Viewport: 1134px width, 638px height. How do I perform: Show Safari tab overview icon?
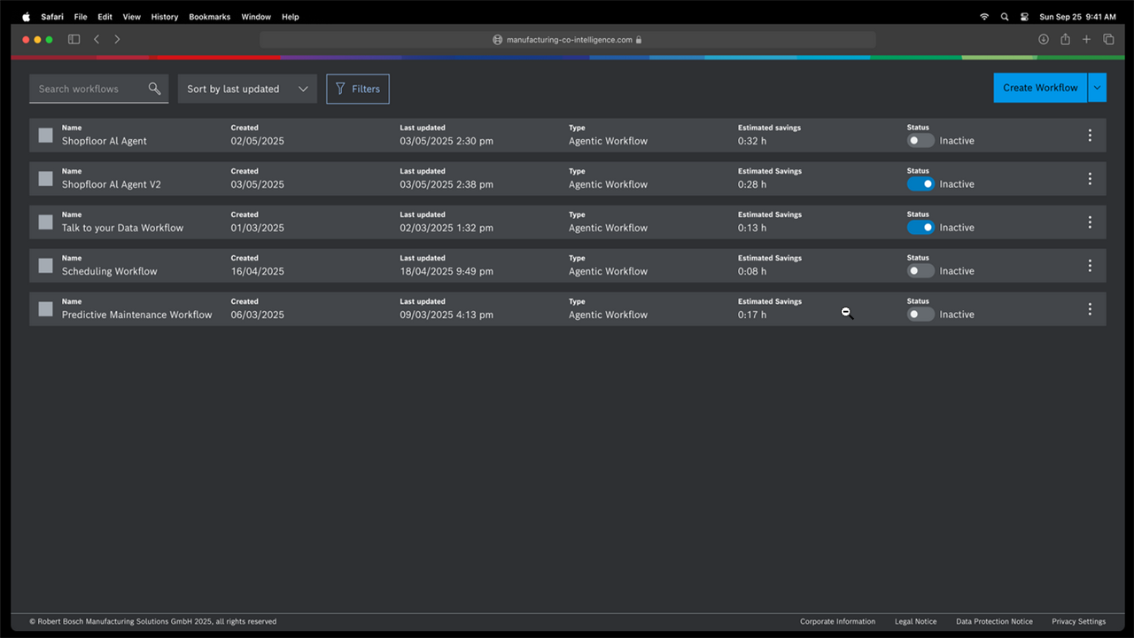coord(1108,39)
